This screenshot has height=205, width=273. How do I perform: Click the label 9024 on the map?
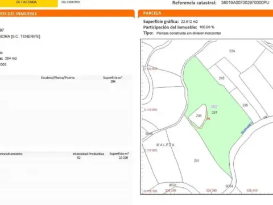point(172,185)
